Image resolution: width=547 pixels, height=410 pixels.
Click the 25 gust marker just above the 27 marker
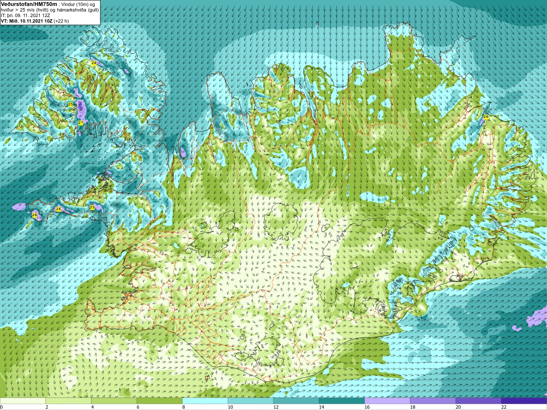[71, 104]
